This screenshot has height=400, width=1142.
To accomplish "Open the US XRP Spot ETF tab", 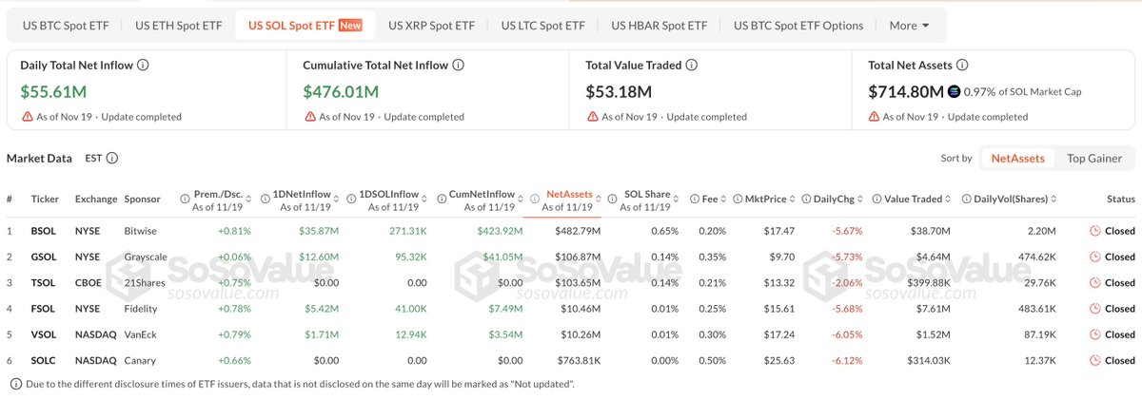I will tap(431, 26).
